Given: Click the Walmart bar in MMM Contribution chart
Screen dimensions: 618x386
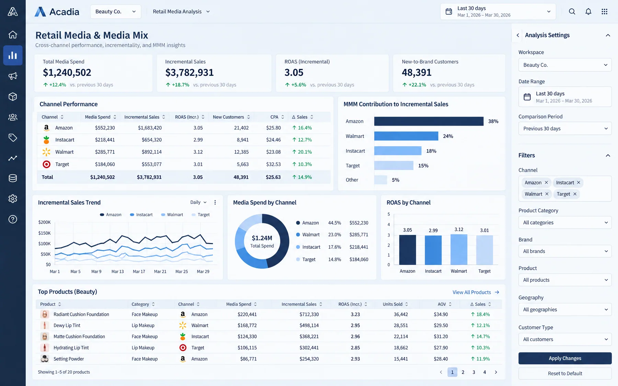Looking at the screenshot, I should [406, 136].
